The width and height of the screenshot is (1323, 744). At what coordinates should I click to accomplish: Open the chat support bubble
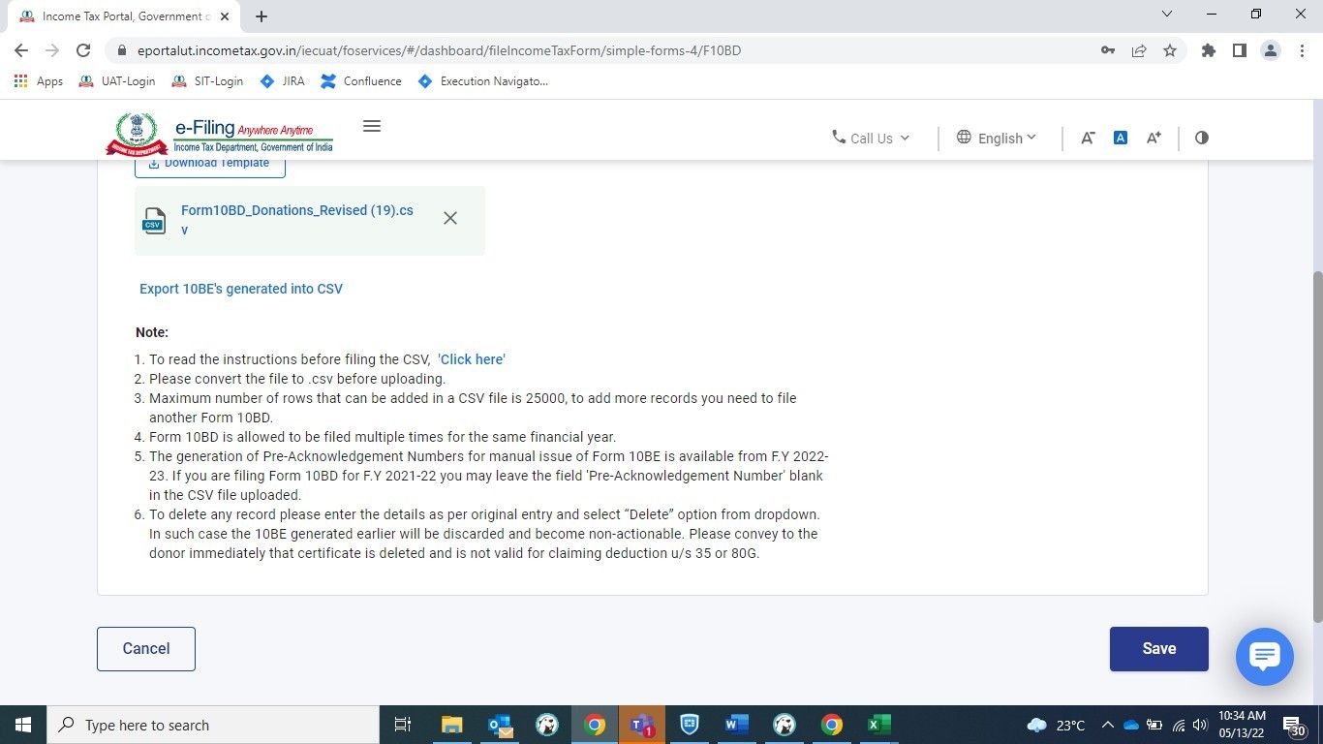coord(1264,657)
